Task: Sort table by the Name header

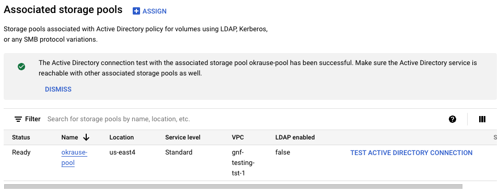Action: click(x=69, y=137)
